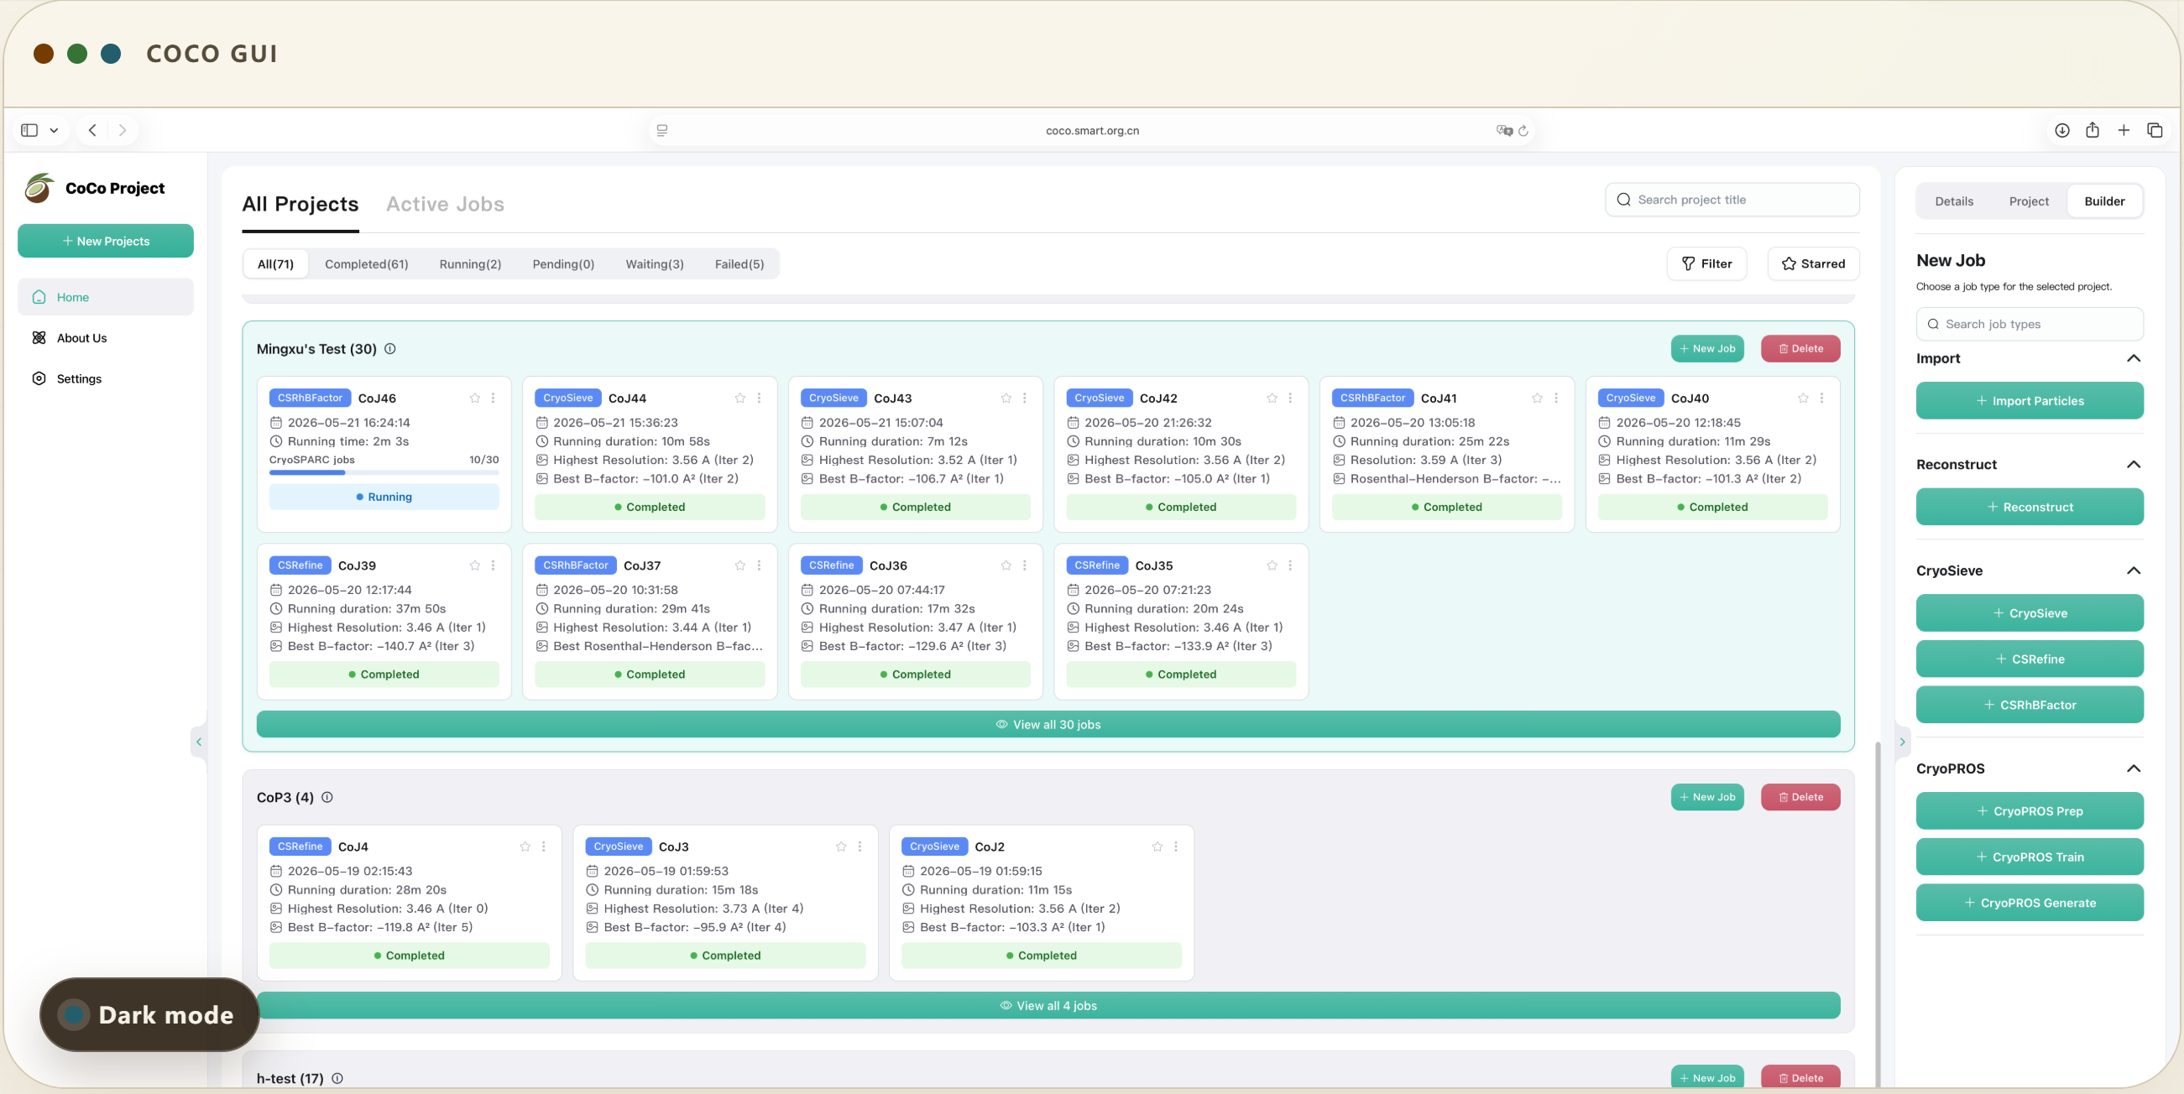Open a new browser tab with plus icon
The width and height of the screenshot is (2184, 1094).
(2124, 131)
